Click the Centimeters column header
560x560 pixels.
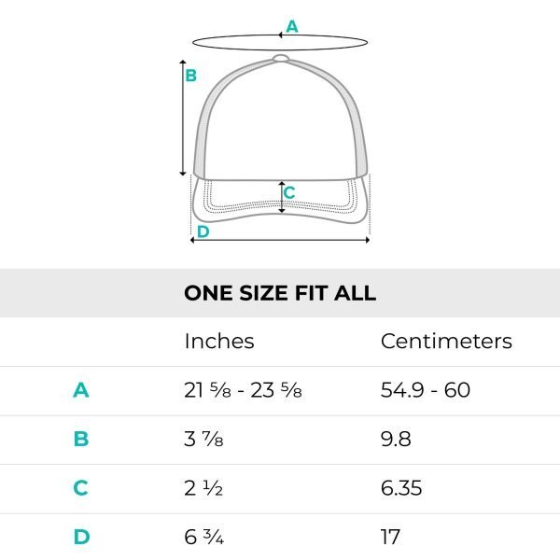446,341
